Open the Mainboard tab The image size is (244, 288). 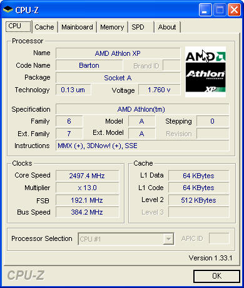pyautogui.click(x=77, y=27)
